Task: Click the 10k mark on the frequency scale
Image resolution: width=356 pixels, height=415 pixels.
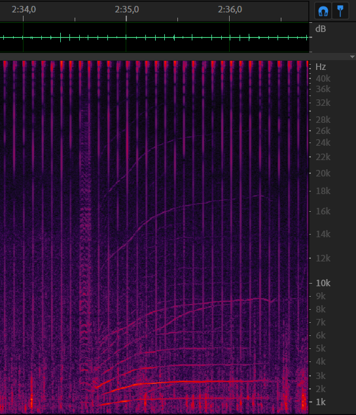Action: 323,283
